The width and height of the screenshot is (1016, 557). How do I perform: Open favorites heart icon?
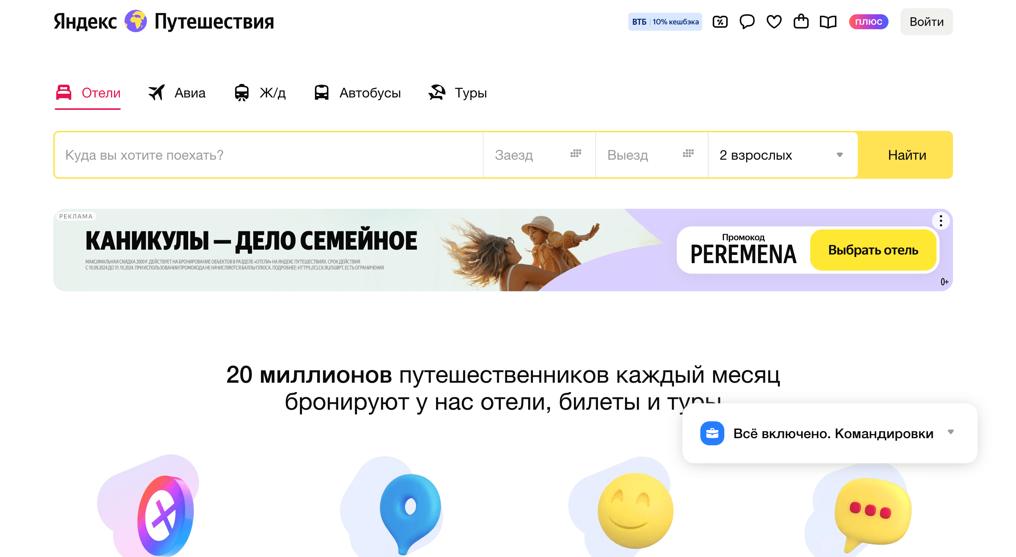coord(774,22)
